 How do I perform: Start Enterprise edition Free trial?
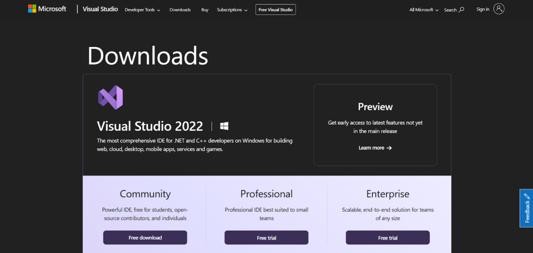click(388, 237)
